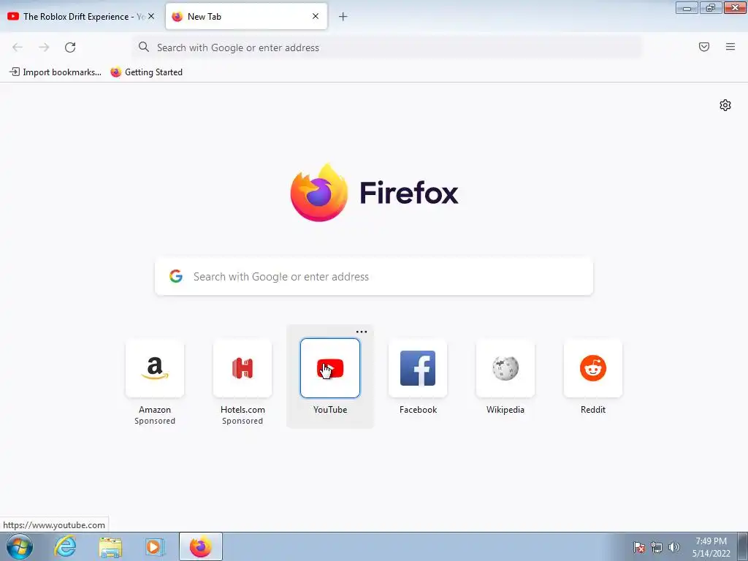
Task: Open the Hotels.com sponsored tile
Action: click(x=243, y=368)
